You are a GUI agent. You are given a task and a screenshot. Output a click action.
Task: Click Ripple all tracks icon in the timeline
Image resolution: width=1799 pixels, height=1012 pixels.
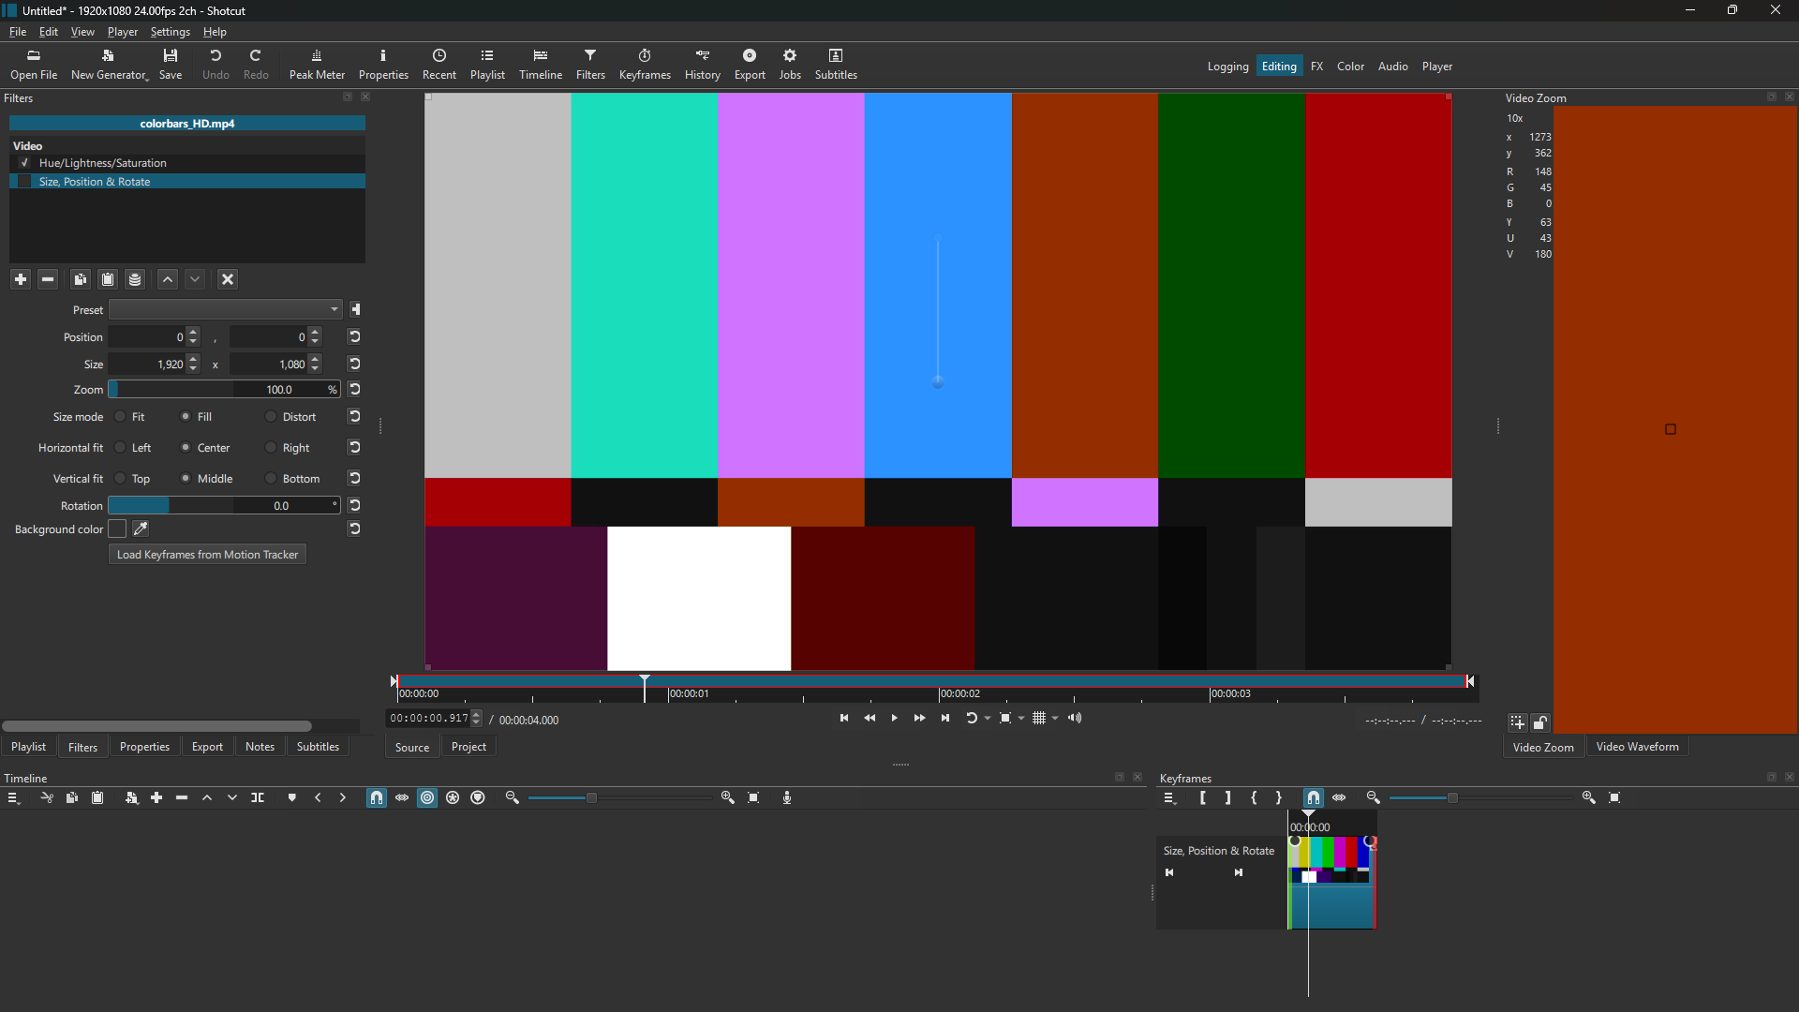[x=453, y=797]
